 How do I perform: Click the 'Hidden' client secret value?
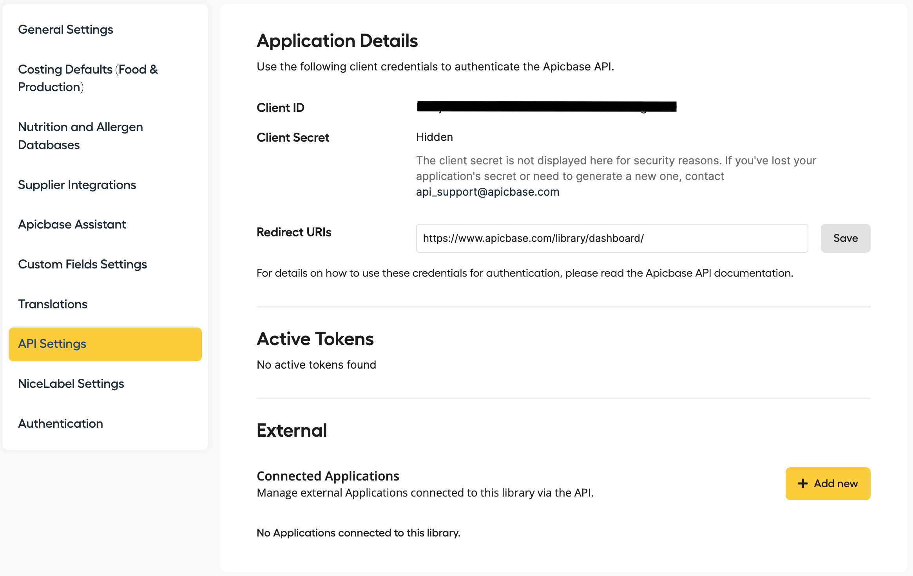434,137
